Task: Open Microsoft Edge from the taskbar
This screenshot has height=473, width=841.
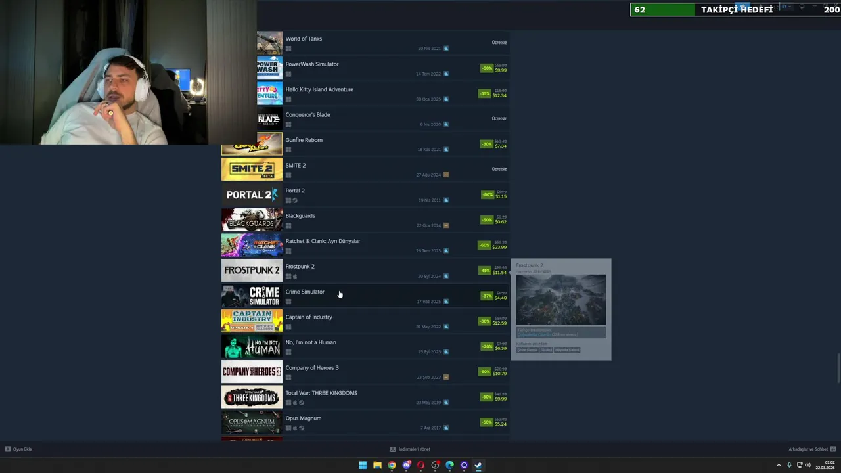Action: pyautogui.click(x=449, y=465)
